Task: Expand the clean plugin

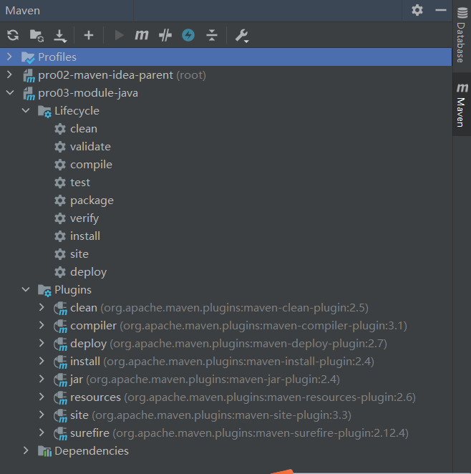Action: click(42, 307)
